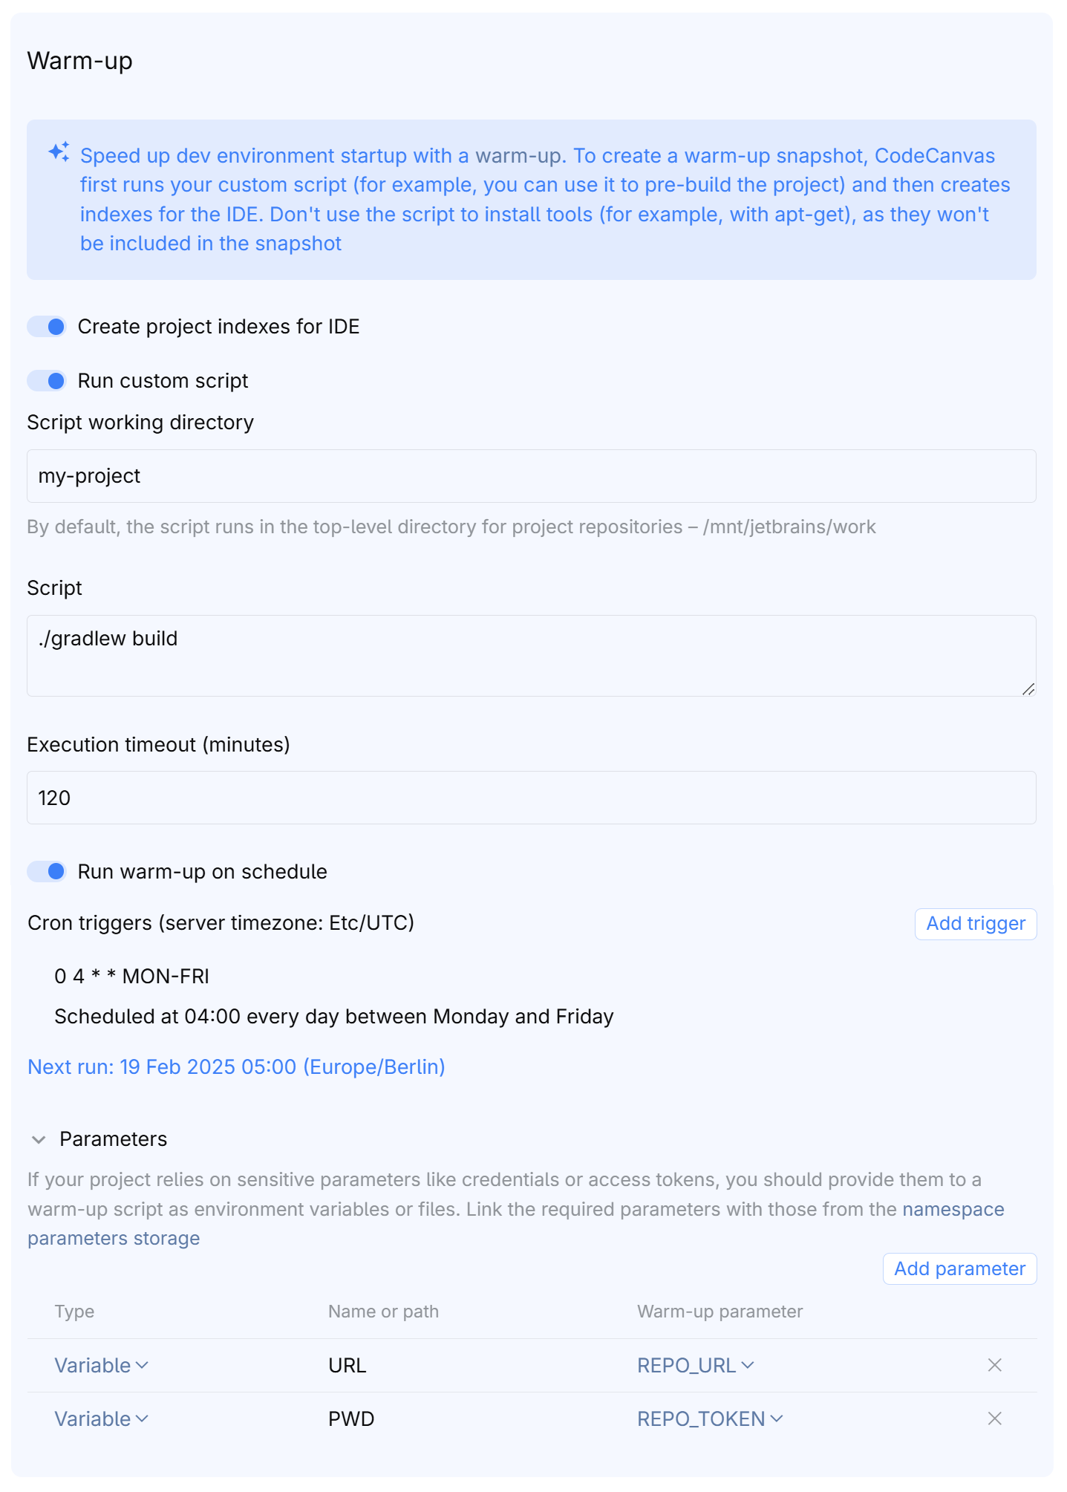Viewport: 1067px width, 1492px height.
Task: Remove the URL parameter row
Action: 994,1365
